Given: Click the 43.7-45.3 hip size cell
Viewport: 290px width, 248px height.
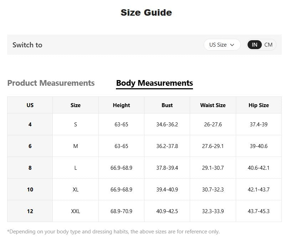Looking at the screenshot, I should coord(259,211).
